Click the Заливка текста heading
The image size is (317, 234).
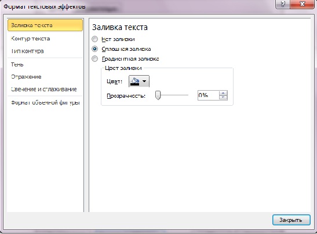pos(120,27)
